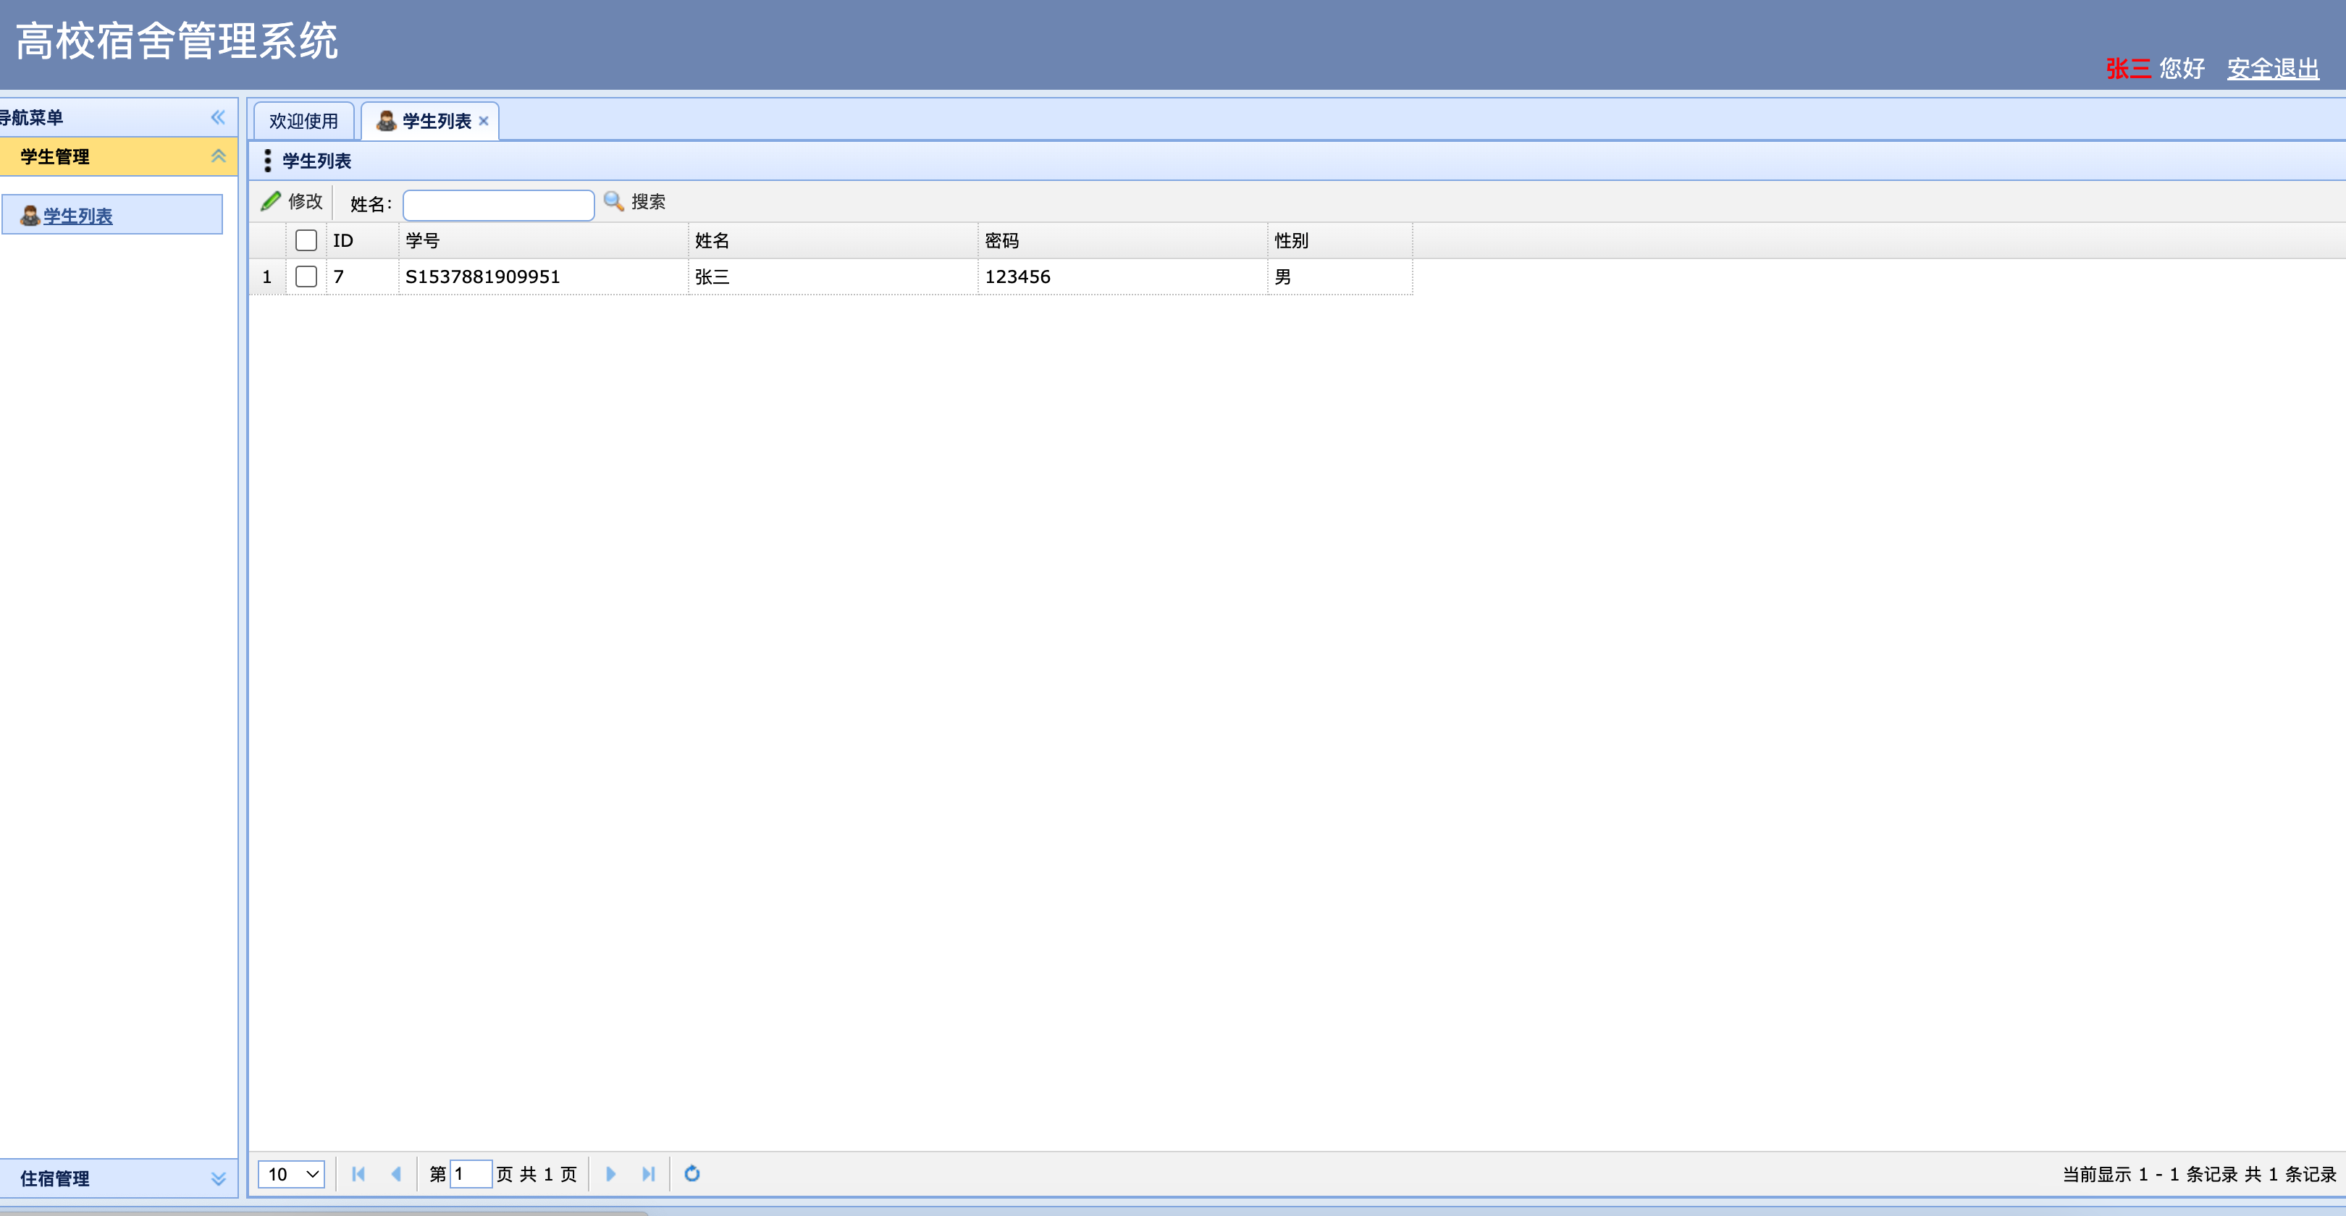Focus the 姓名 search input field
Image resolution: width=2346 pixels, height=1216 pixels.
[x=498, y=205]
